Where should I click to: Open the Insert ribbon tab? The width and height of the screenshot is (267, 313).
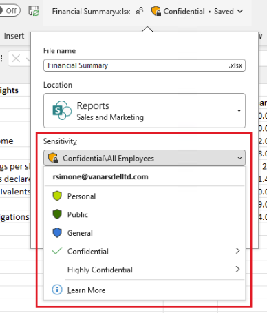(x=14, y=36)
